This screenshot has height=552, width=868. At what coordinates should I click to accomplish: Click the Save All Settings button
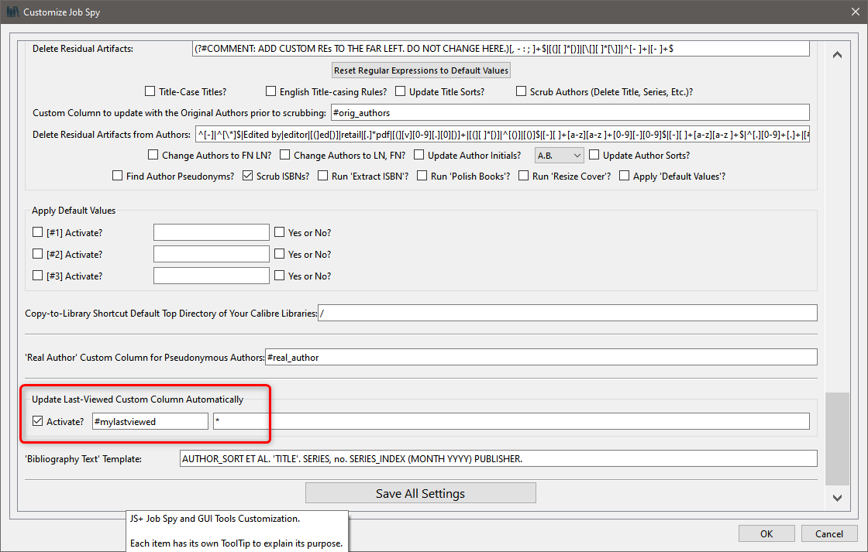(x=421, y=493)
